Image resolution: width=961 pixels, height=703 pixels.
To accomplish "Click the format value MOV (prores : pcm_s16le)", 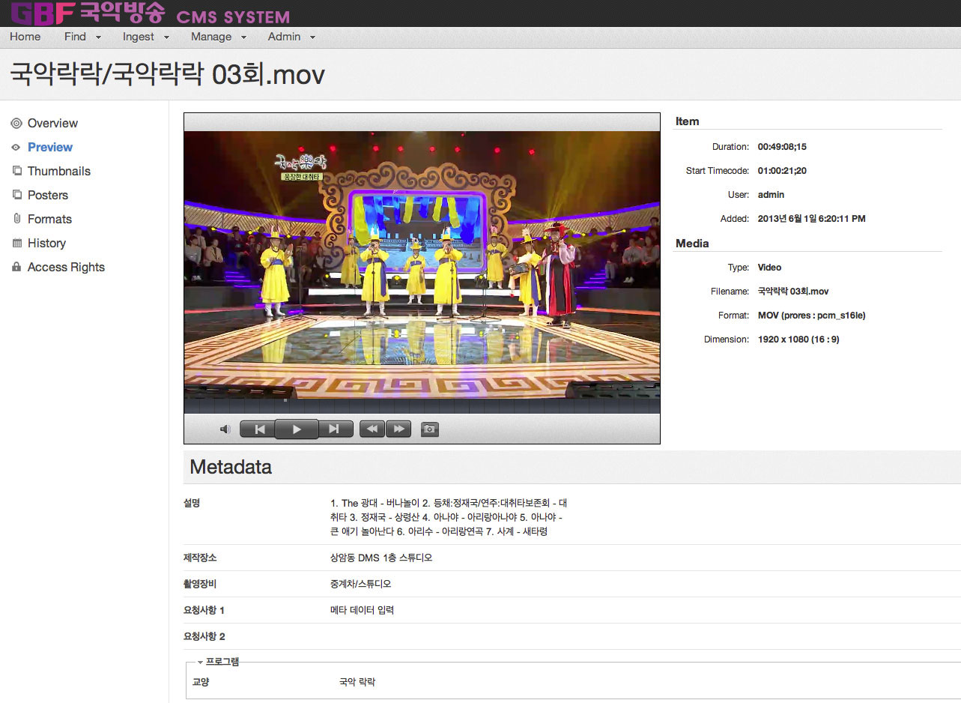I will coord(811,316).
